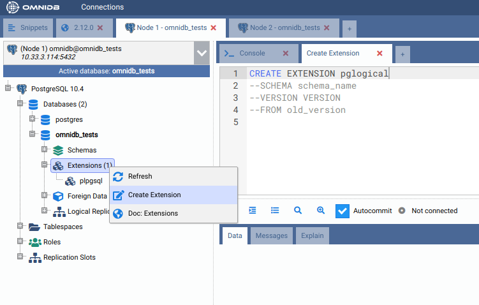Open the connection selector dropdown arrow
The width and height of the screenshot is (479, 305).
(202, 54)
